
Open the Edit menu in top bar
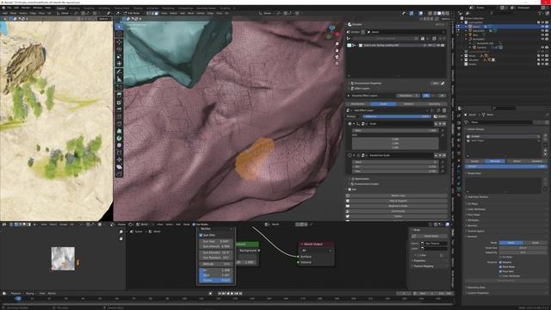pyautogui.click(x=16, y=8)
